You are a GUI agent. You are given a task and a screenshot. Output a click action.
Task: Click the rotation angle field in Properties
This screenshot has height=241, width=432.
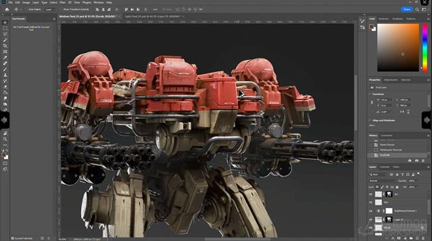point(385,112)
